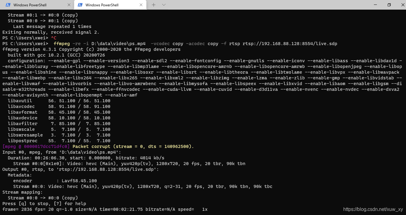406x215 pixels.
Task: Click 'Press [q] to stop' help line
Action: 44,204
